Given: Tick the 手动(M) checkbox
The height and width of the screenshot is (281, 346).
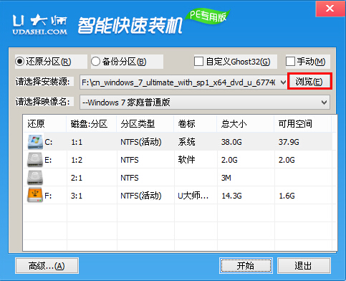Looking at the screenshot, I should pyautogui.click(x=290, y=62).
